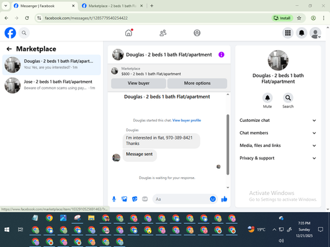Expand Media, files and links section

[x=278, y=146]
